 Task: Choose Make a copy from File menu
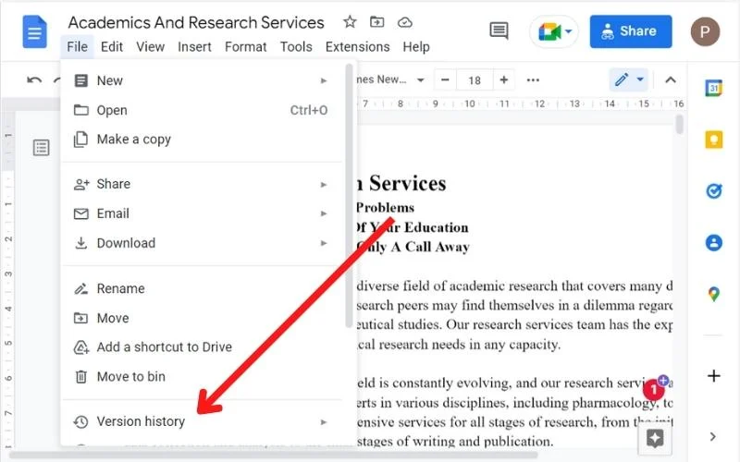[x=133, y=140]
